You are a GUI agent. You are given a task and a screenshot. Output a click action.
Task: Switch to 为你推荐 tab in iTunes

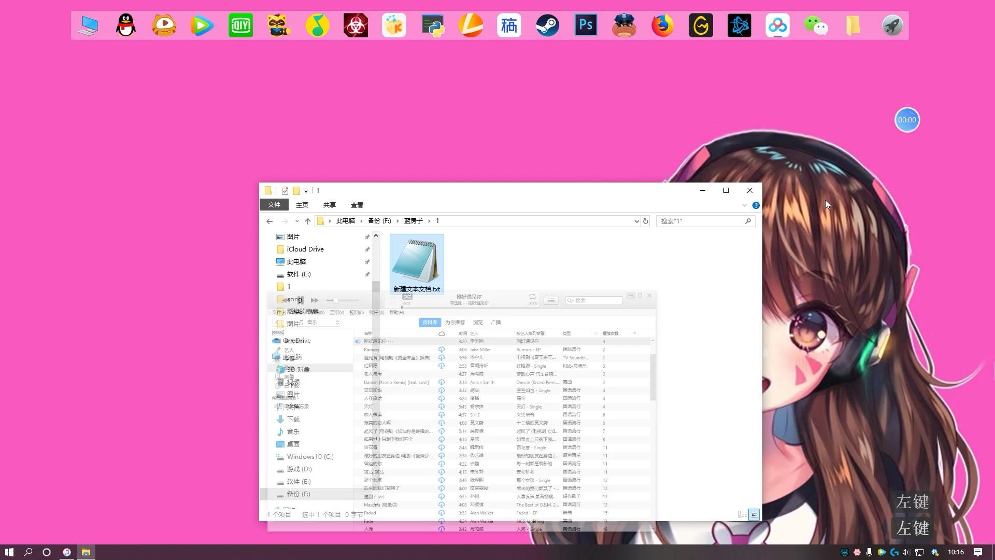coord(455,323)
